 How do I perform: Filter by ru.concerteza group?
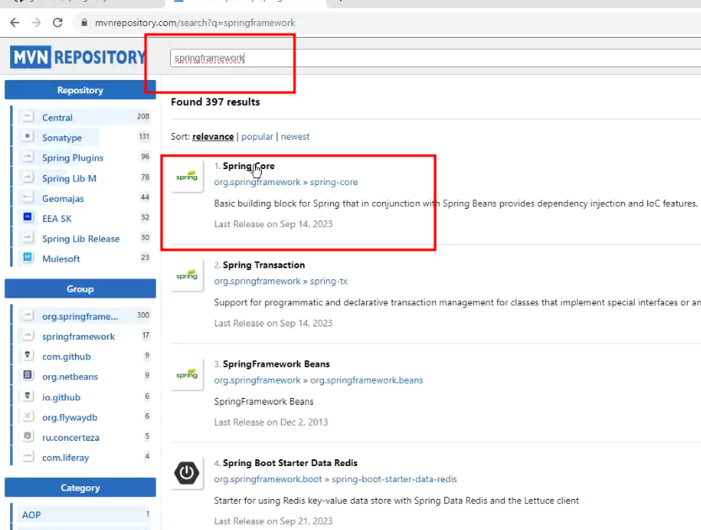click(x=71, y=437)
